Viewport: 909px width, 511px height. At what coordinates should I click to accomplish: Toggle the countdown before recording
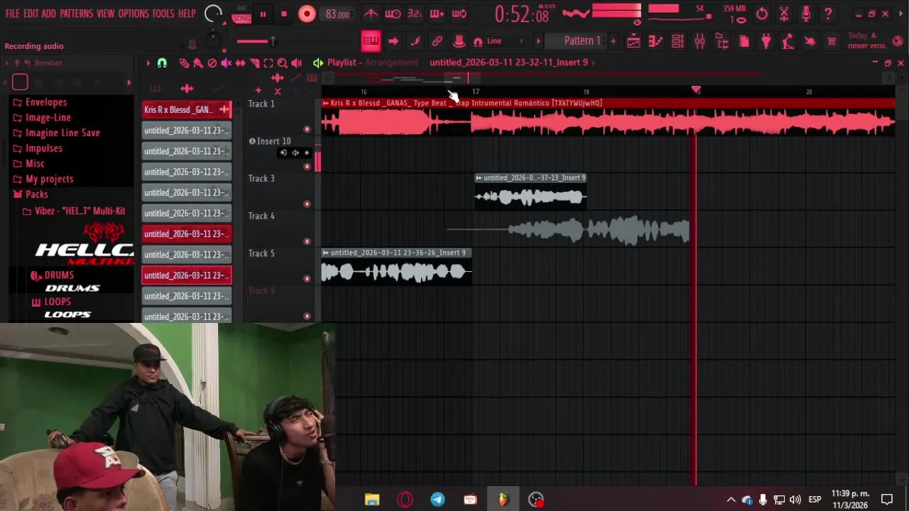(x=415, y=13)
